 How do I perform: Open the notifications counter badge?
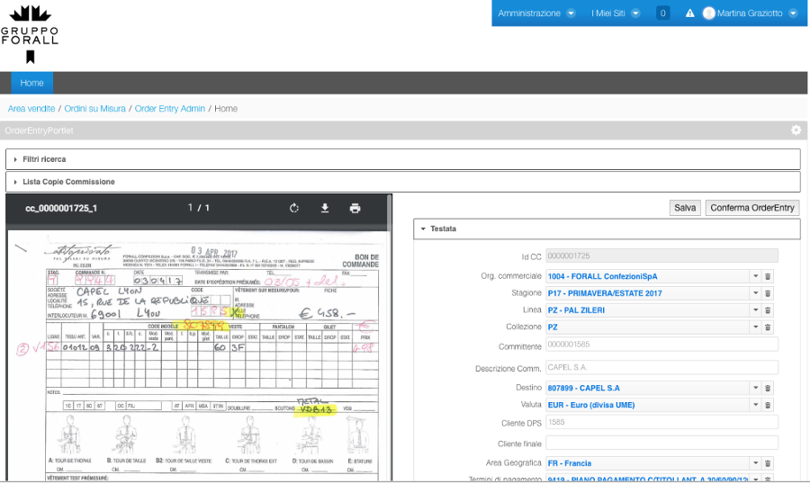pyautogui.click(x=662, y=13)
